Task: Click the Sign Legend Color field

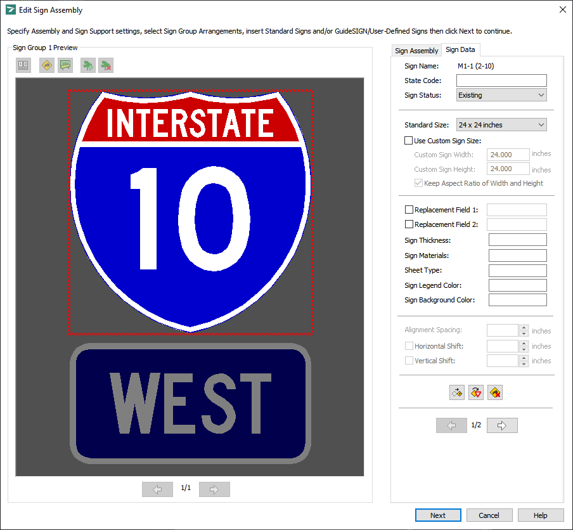Action: point(517,285)
